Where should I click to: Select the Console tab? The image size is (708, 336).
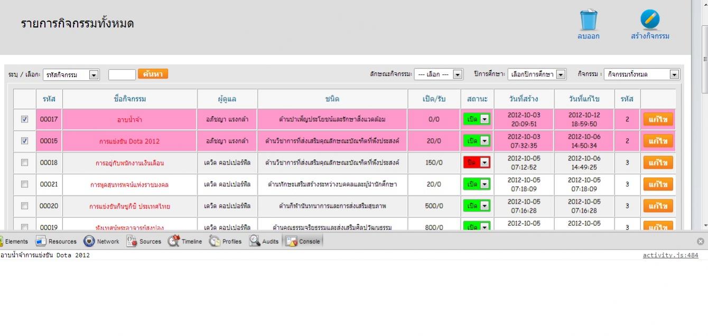(x=303, y=242)
